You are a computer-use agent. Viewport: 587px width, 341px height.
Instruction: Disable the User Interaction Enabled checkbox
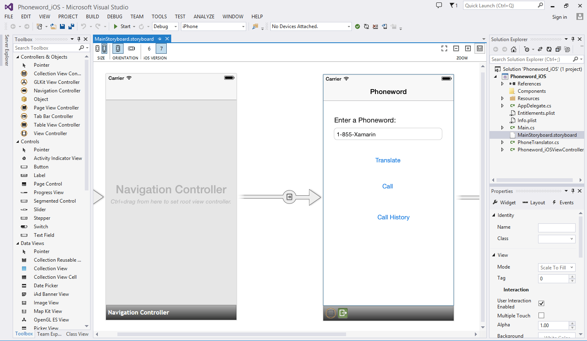(x=541, y=303)
